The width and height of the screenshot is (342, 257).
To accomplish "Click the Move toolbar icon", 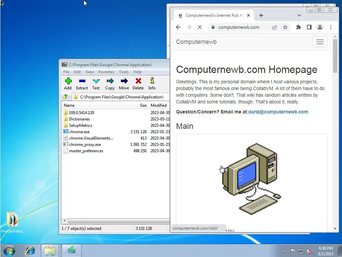I will click(124, 84).
